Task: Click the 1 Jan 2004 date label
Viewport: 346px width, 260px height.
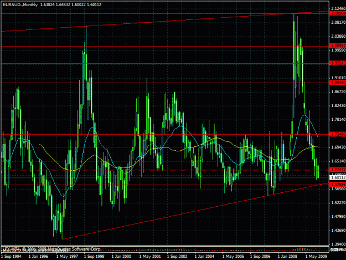Action: (205, 256)
